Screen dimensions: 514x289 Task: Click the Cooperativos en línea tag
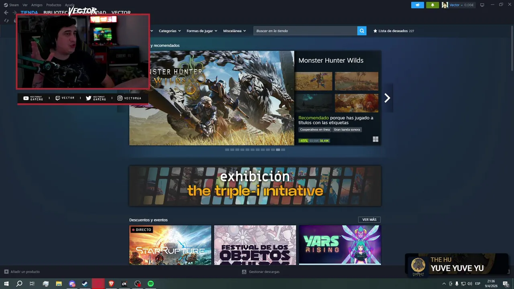315,130
